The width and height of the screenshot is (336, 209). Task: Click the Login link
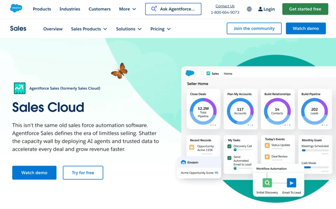tap(269, 9)
